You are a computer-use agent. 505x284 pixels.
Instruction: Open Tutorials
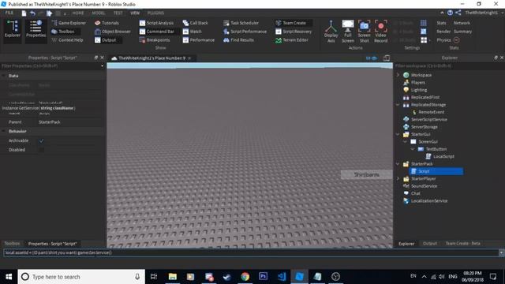[107, 23]
